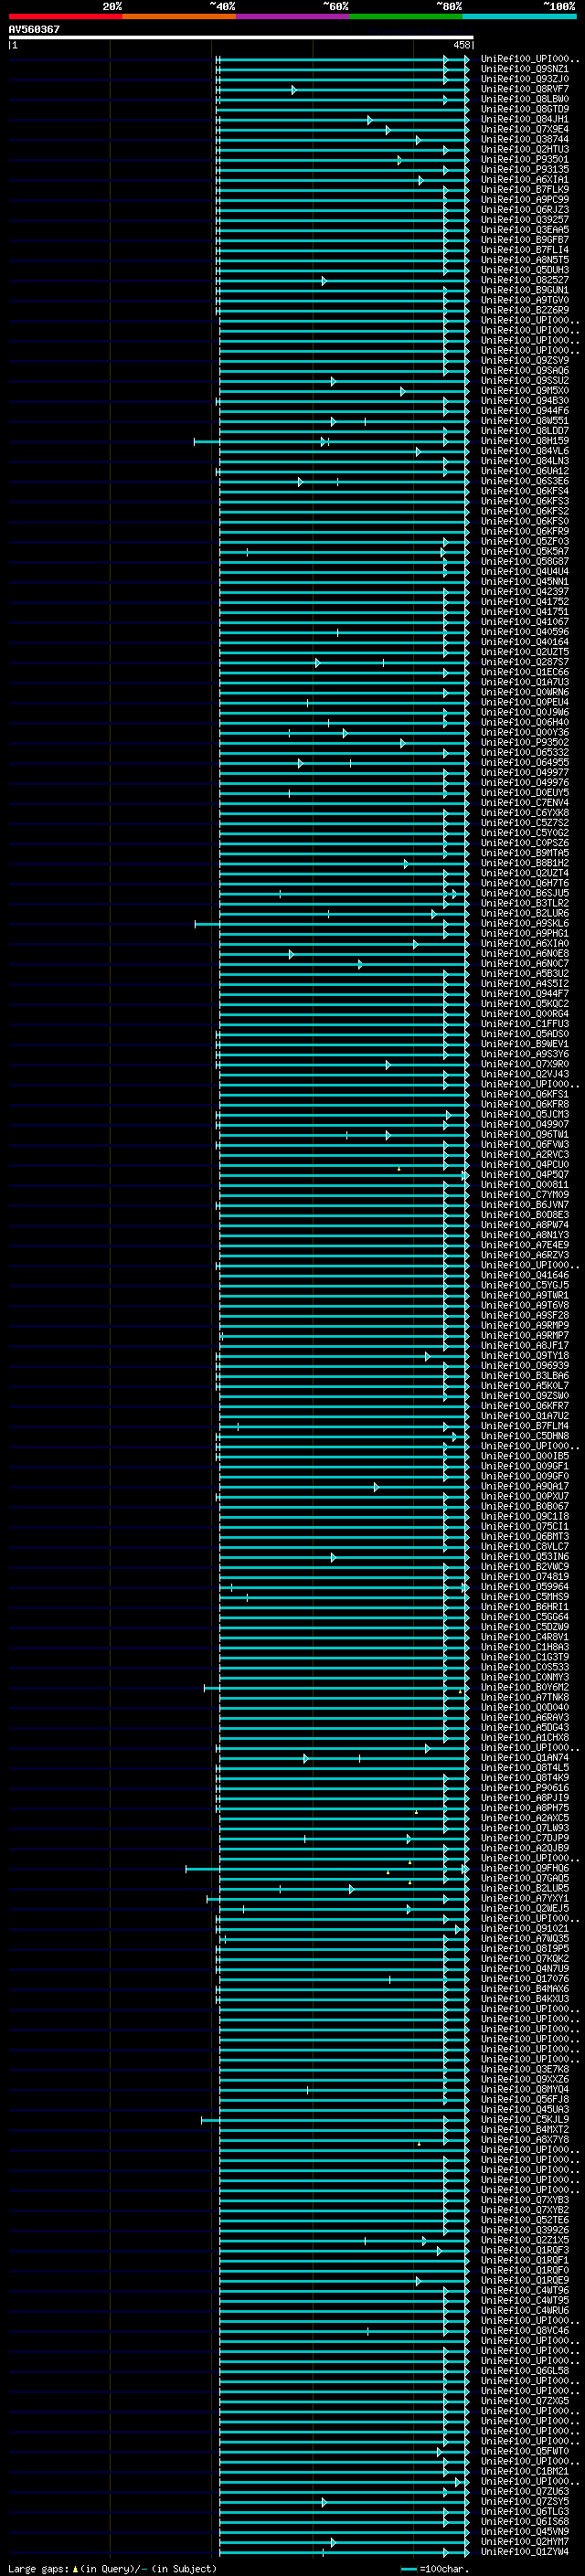This screenshot has width=585, height=2576.
Task: Select the UniRef100_Q6KFS4 hit label
Action: [525, 491]
